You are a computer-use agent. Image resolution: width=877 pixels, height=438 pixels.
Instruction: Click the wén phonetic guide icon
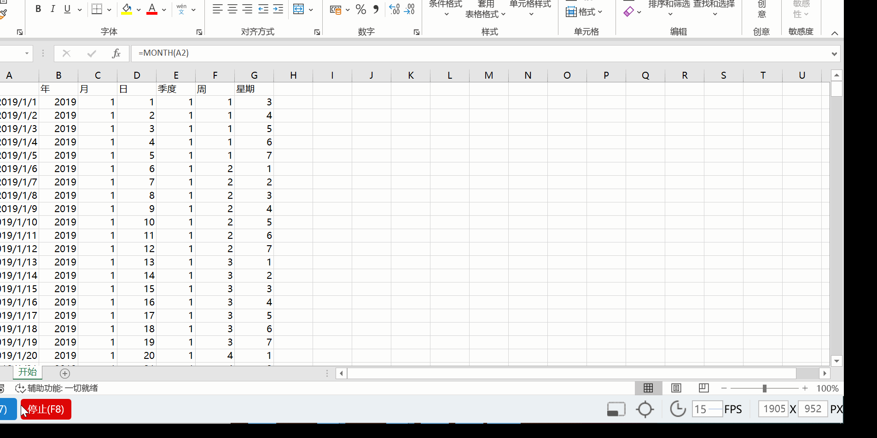point(181,9)
